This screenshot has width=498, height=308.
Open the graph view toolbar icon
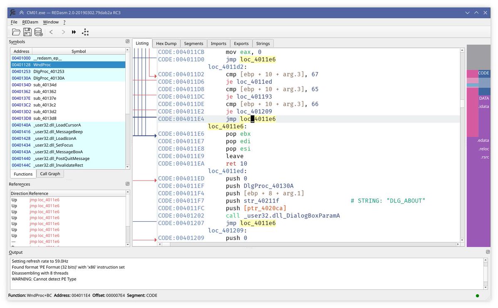[85, 32]
